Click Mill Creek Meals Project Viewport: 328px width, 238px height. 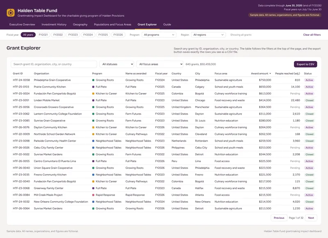[x=48, y=195]
